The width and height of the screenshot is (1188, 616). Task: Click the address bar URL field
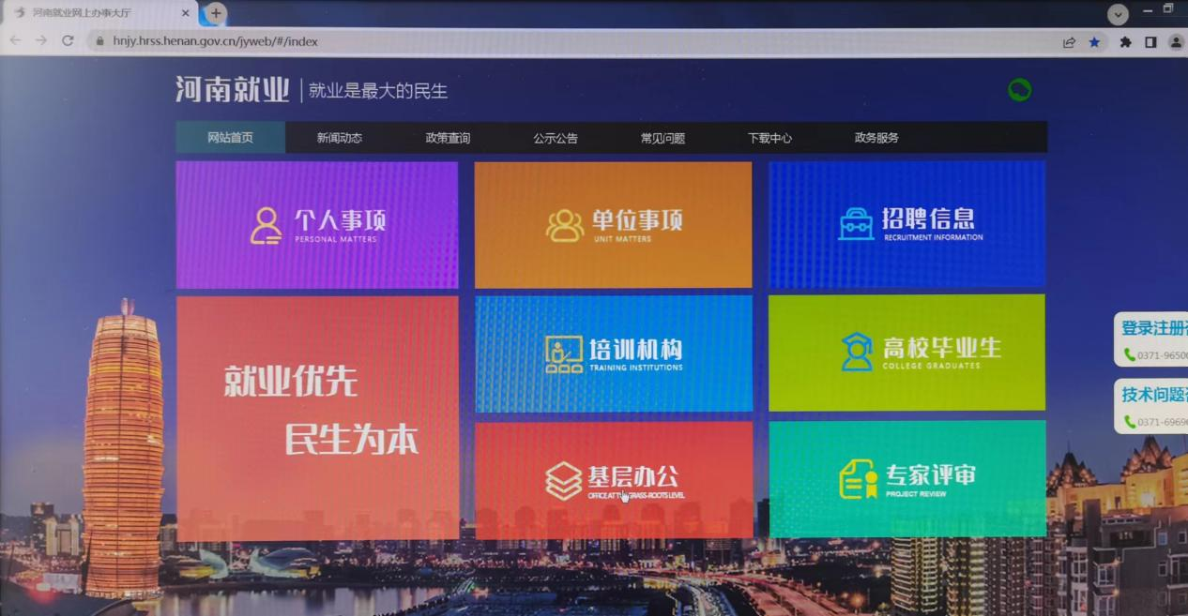(x=582, y=41)
